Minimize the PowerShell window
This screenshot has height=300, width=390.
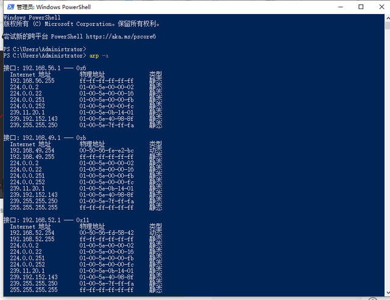(x=341, y=7)
